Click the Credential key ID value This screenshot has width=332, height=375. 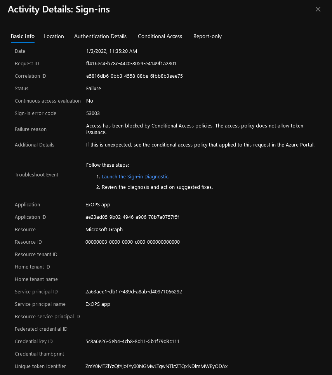pos(133,341)
